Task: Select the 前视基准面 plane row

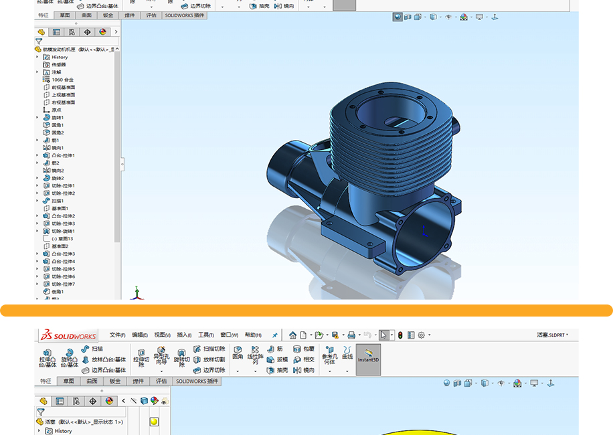Action: pyautogui.click(x=59, y=87)
